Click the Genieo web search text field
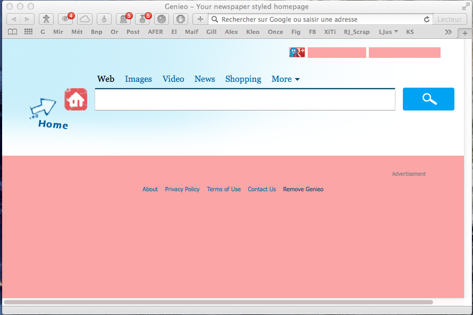 [244, 99]
